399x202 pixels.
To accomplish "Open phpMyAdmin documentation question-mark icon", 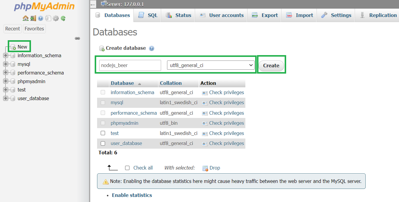I will (x=40, y=18).
